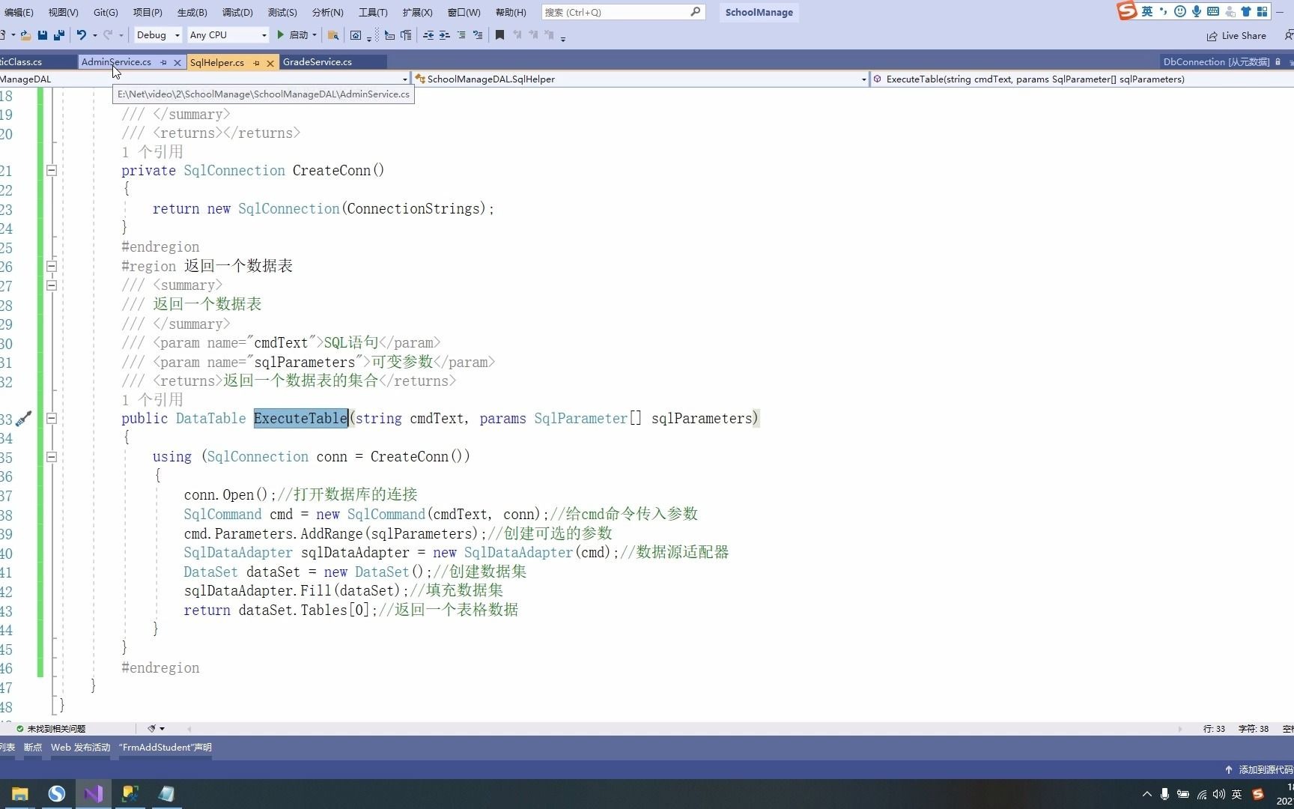Screen dimensions: 1294x809
Task: Click the green check status icon bottom left
Action: point(19,728)
